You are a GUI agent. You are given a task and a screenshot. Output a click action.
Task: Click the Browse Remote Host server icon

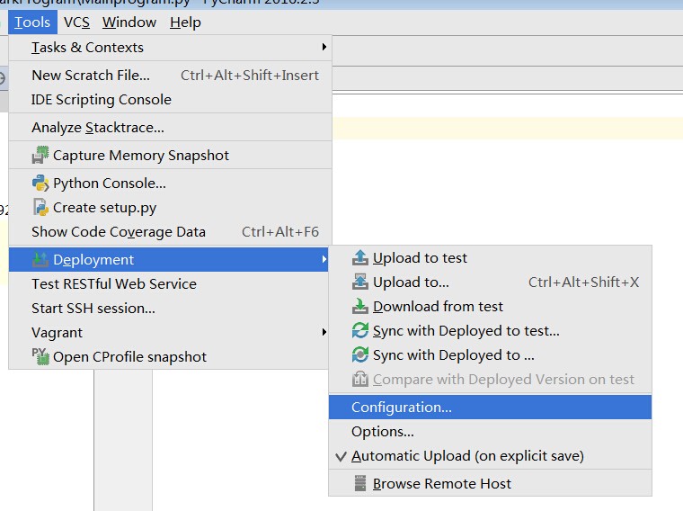coord(360,483)
